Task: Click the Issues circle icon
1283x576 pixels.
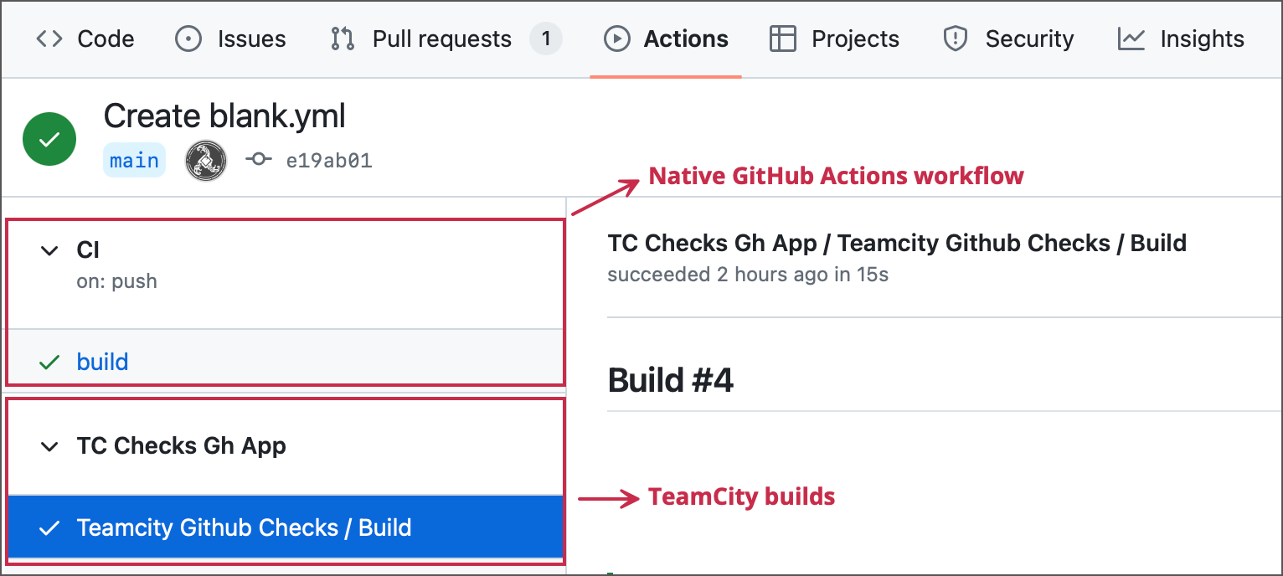Action: point(188,39)
